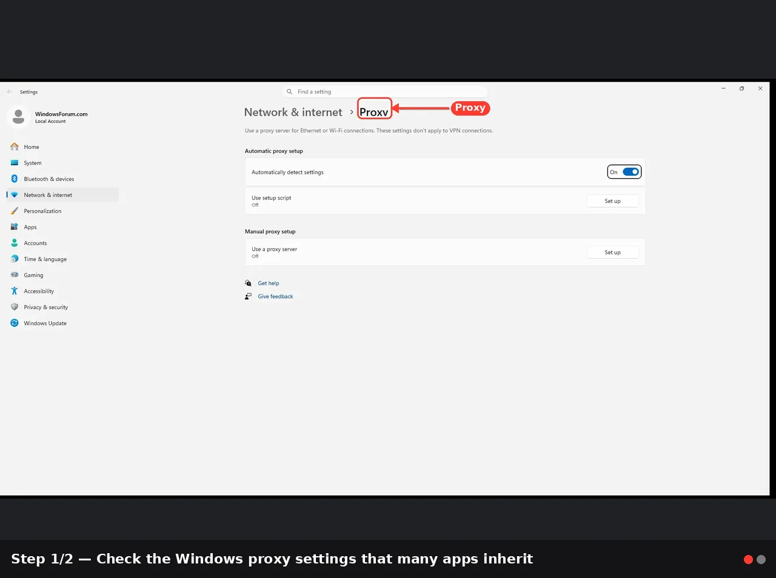Image resolution: width=776 pixels, height=578 pixels.
Task: Select Time & language label
Action: pos(45,259)
